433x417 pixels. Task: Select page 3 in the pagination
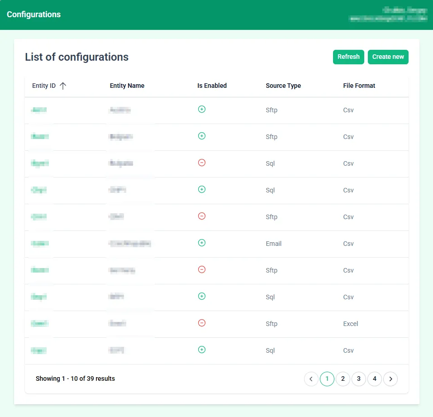[x=359, y=379]
